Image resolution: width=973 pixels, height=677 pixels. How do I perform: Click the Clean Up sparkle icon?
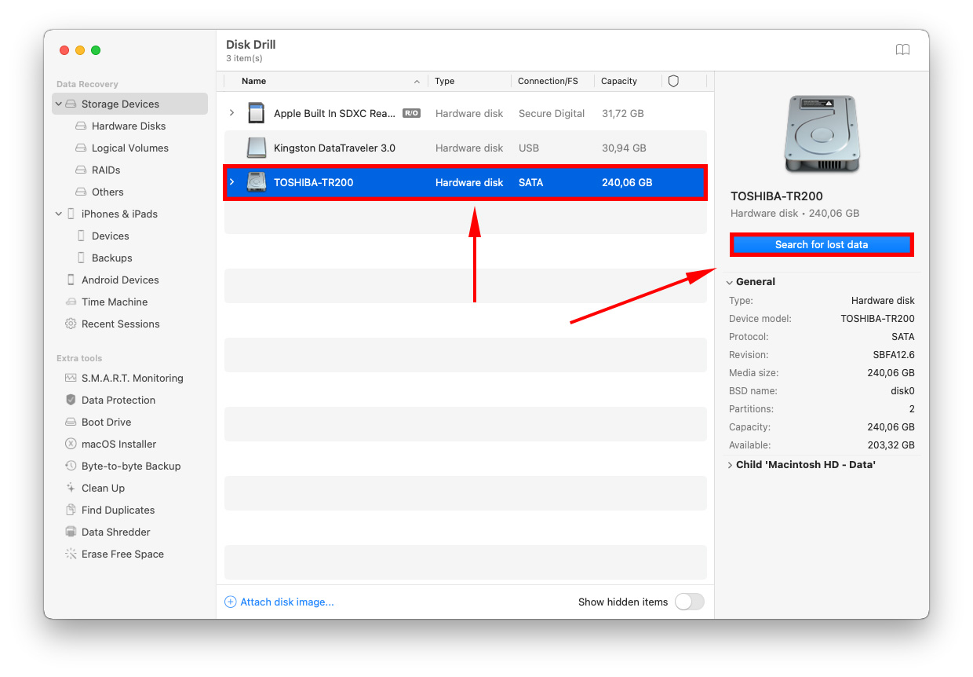71,488
